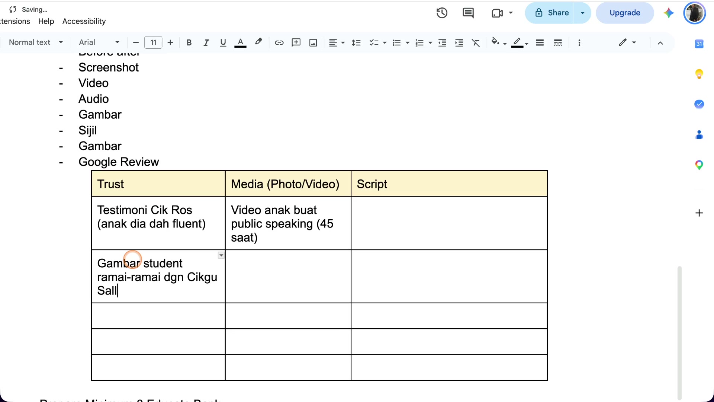
Task: Open text alignment dropdown
Action: coord(337,43)
